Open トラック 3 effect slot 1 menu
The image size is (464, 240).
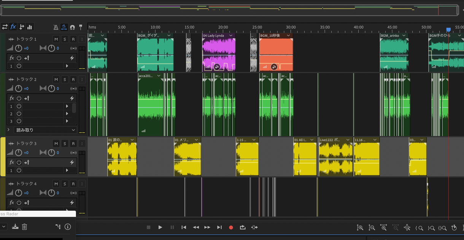tap(67, 170)
